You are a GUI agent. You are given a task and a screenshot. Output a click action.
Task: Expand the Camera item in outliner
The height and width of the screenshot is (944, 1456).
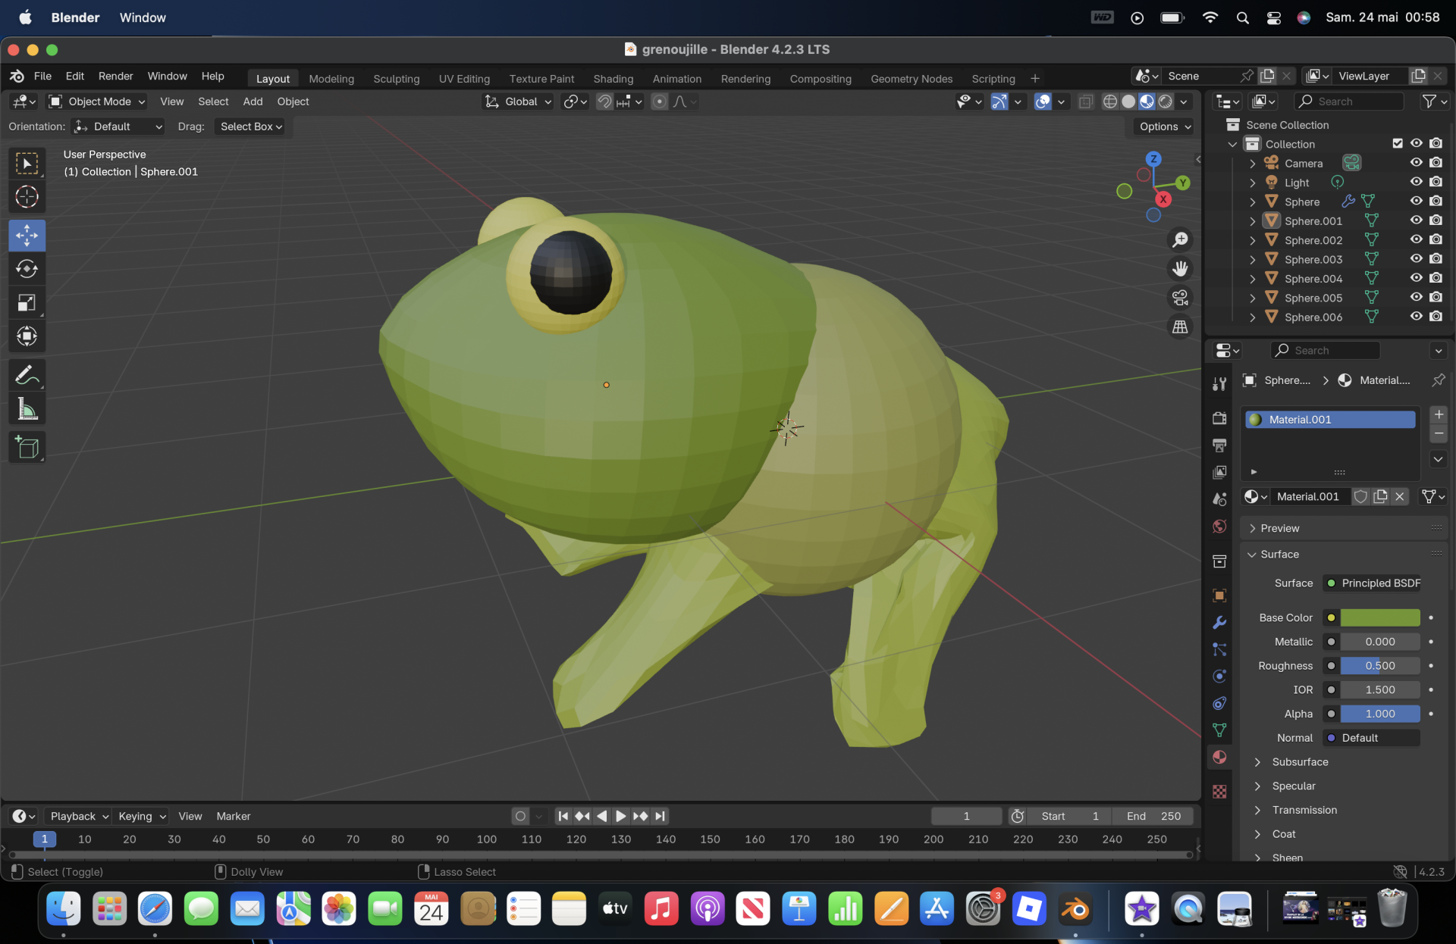pos(1253,163)
